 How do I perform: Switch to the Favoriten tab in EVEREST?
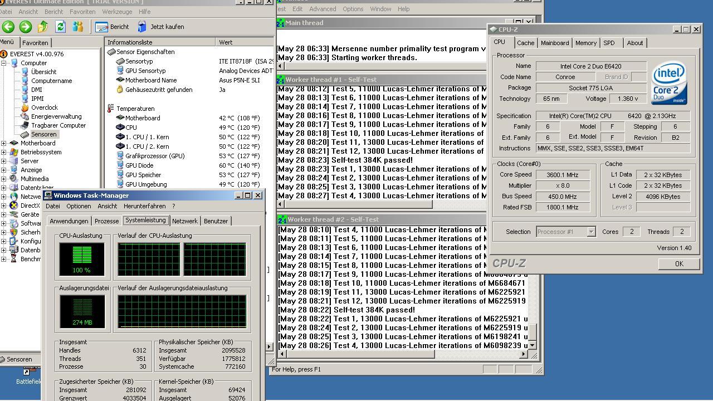tap(35, 43)
